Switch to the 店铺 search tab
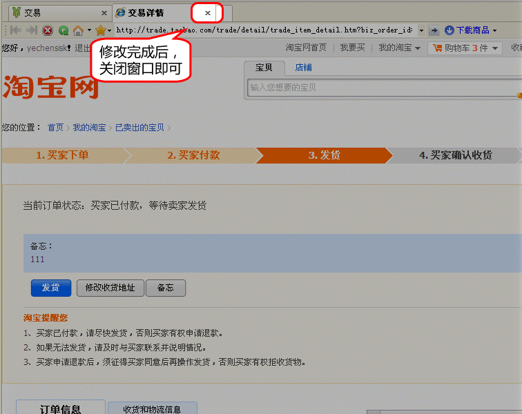The height and width of the screenshot is (414, 522). tap(303, 68)
